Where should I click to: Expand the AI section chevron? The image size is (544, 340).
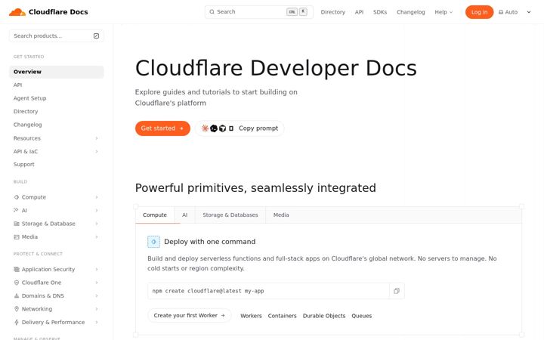click(97, 210)
